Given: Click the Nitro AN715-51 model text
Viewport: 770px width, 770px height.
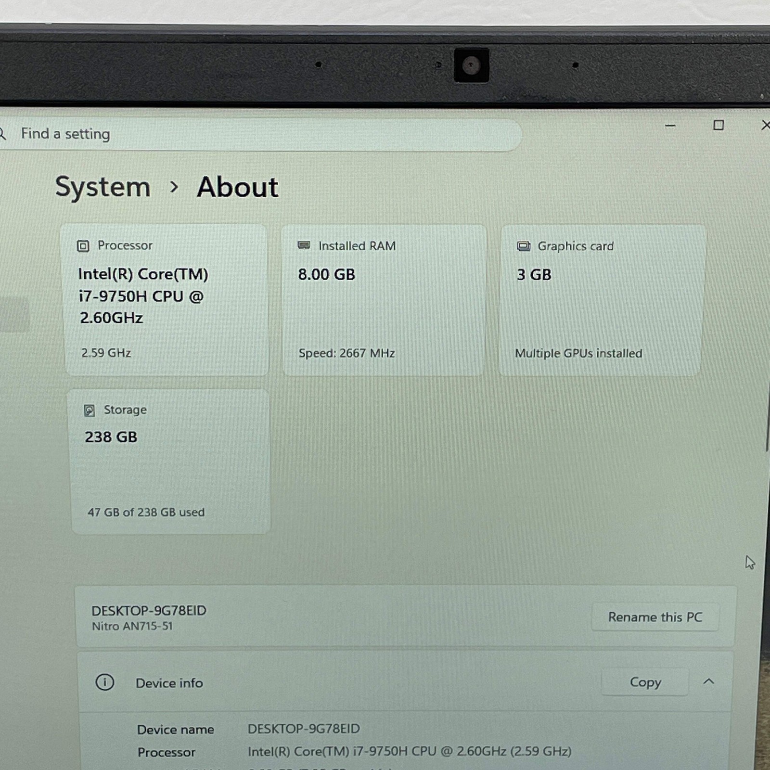Looking at the screenshot, I should click(132, 626).
